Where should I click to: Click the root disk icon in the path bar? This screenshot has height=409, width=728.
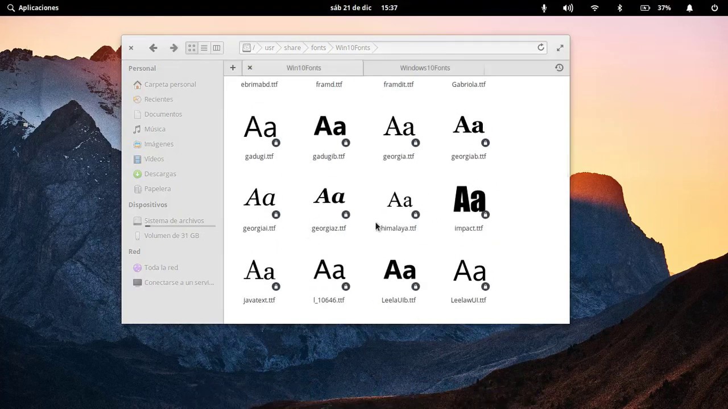click(x=246, y=48)
